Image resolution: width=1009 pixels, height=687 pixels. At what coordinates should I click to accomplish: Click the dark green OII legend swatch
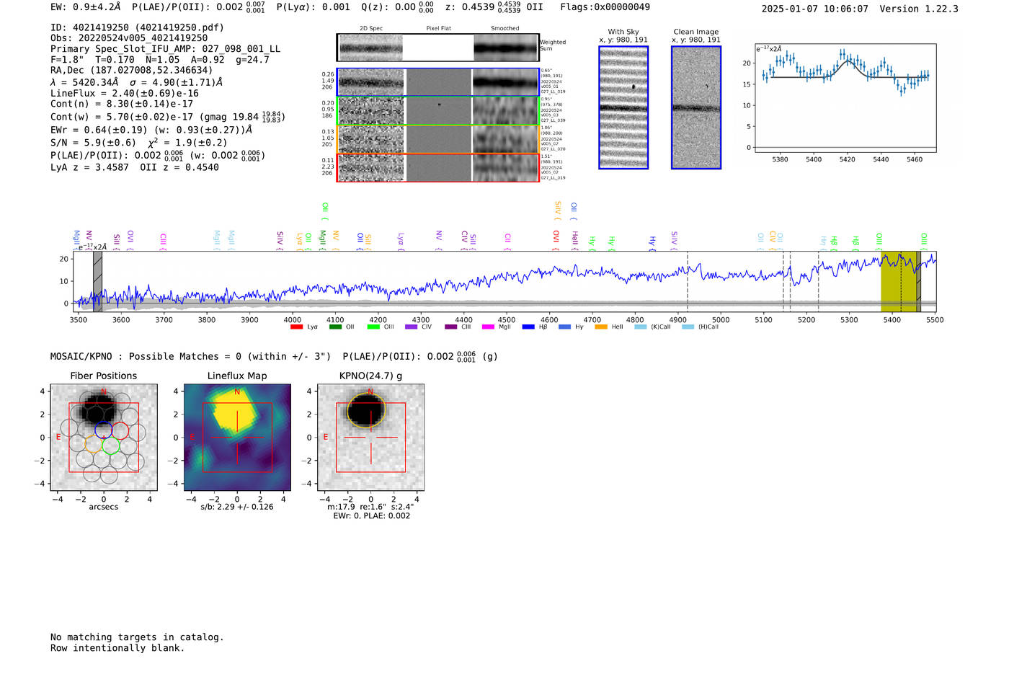(x=335, y=327)
